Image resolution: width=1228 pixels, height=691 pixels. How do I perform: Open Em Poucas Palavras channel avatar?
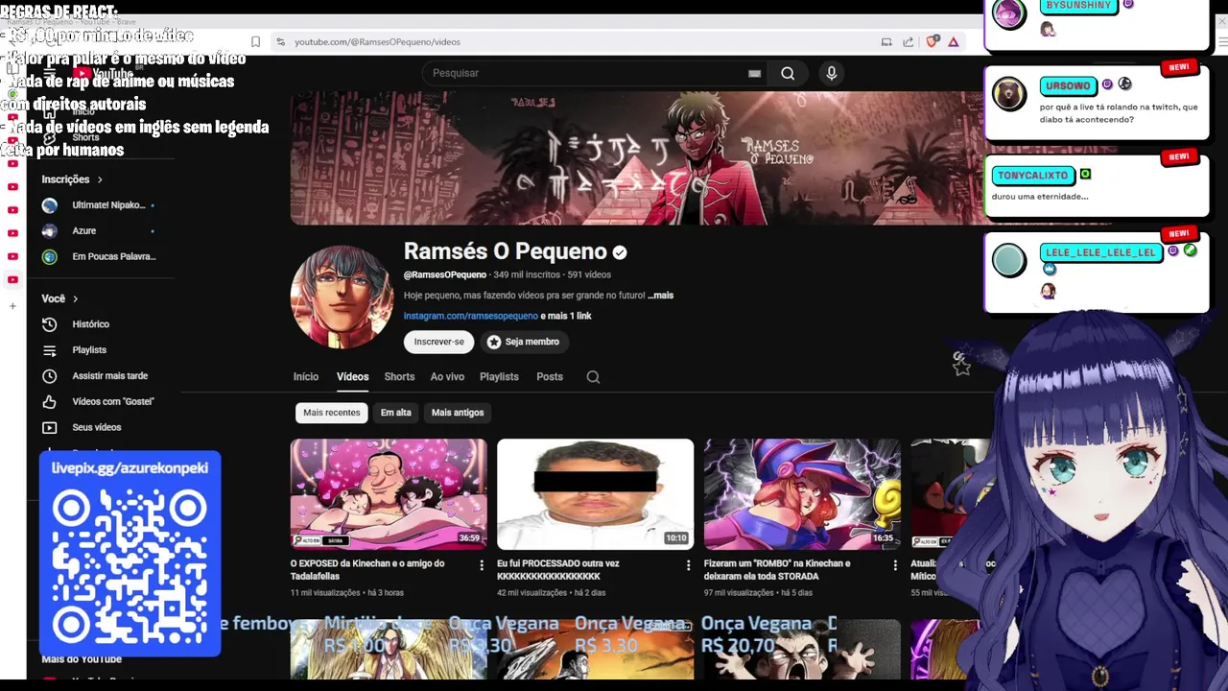pos(50,256)
